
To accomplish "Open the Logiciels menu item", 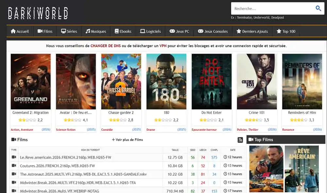I will tap(150, 31).
